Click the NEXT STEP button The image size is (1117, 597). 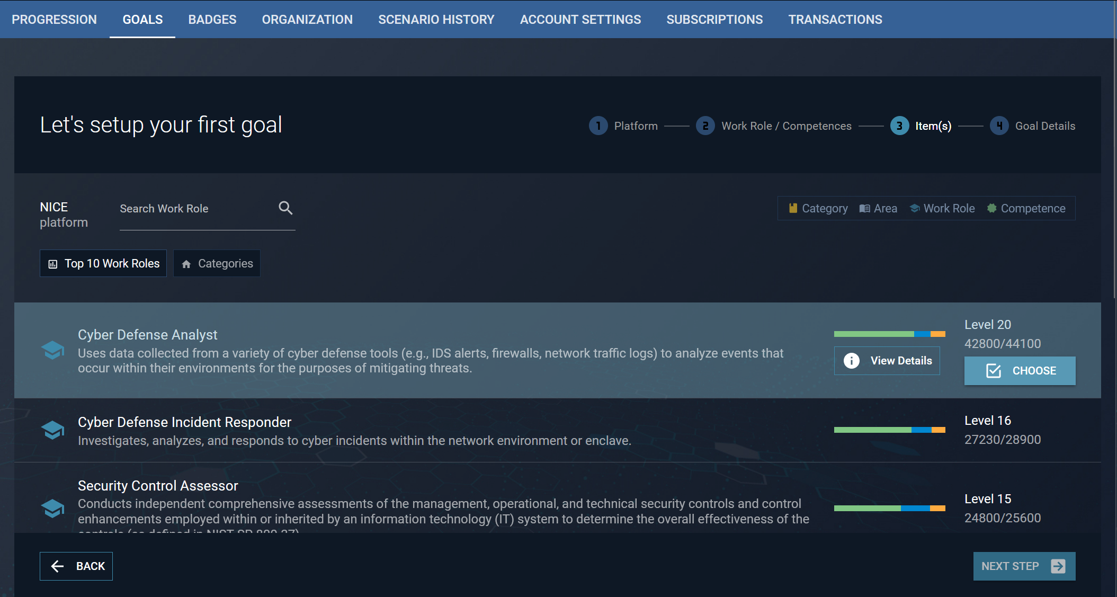pyautogui.click(x=1023, y=566)
